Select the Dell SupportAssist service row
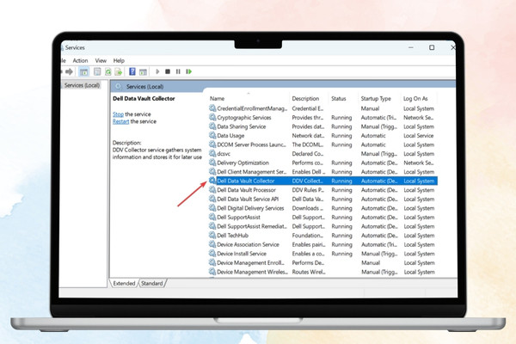Image resolution: width=516 pixels, height=344 pixels. click(323, 218)
